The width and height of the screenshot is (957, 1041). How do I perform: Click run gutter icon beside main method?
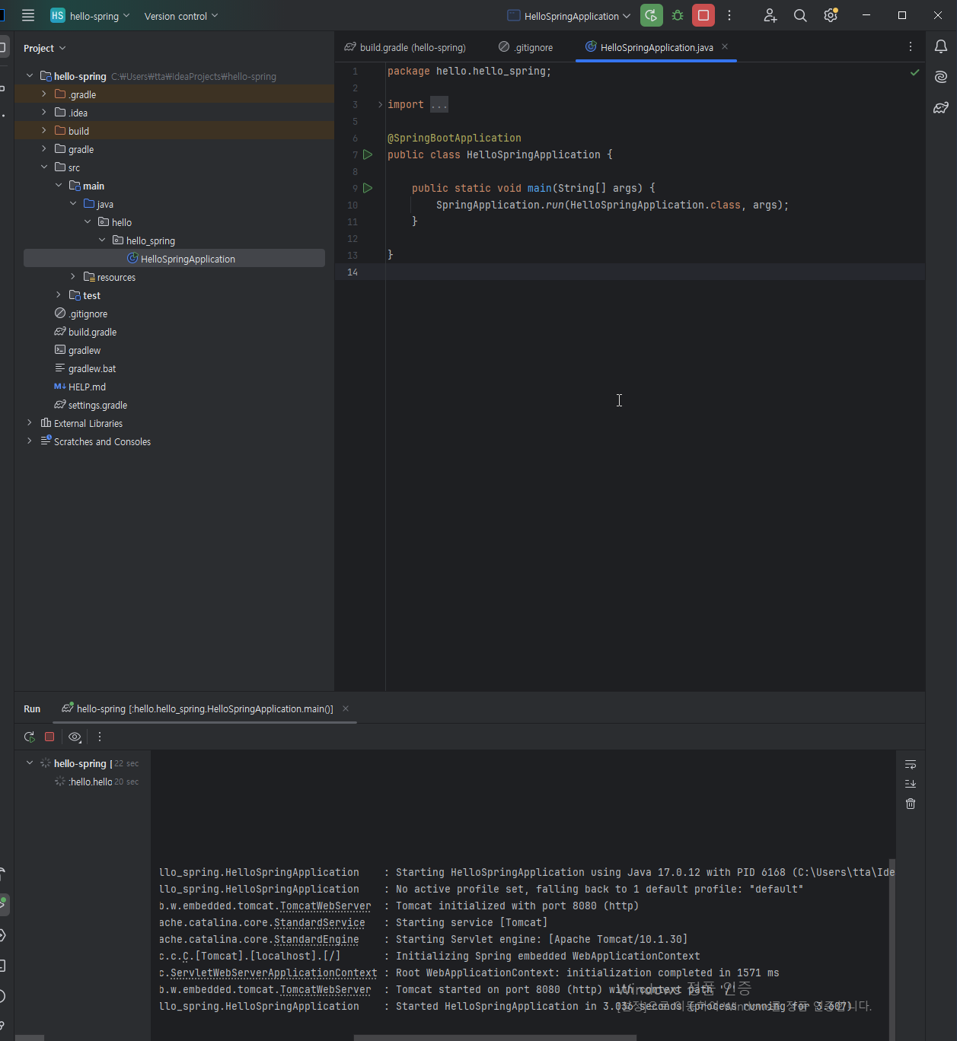(x=368, y=188)
